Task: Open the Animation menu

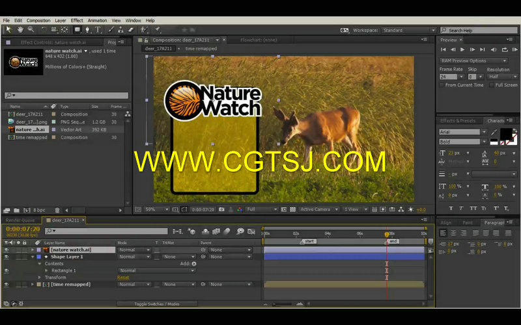Action: (97, 21)
